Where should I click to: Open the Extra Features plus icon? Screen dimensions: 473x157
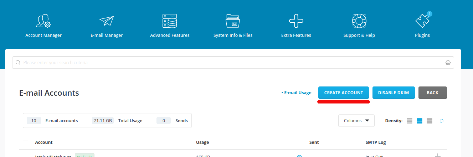point(296,21)
